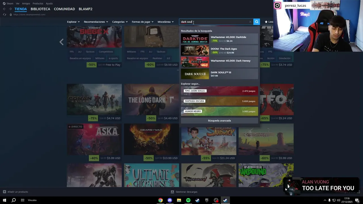Open ASKA game thumbnail
Image resolution: width=363 pixels, height=204 pixels.
click(94, 139)
